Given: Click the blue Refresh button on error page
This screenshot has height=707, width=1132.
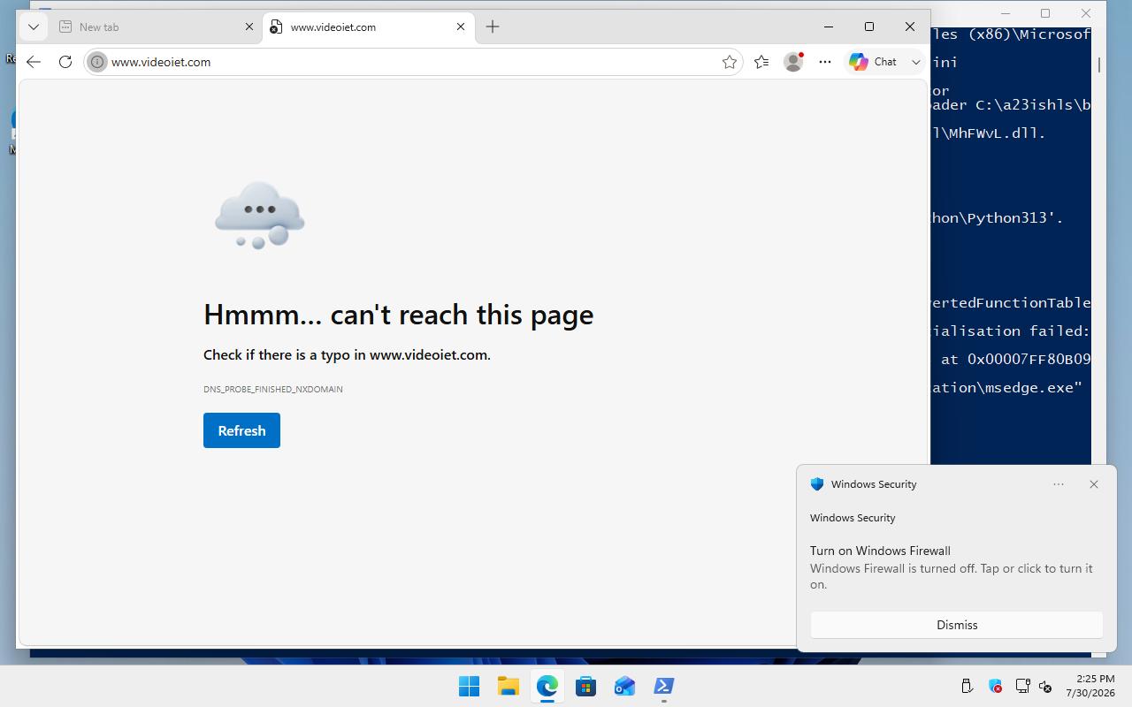Looking at the screenshot, I should point(241,430).
